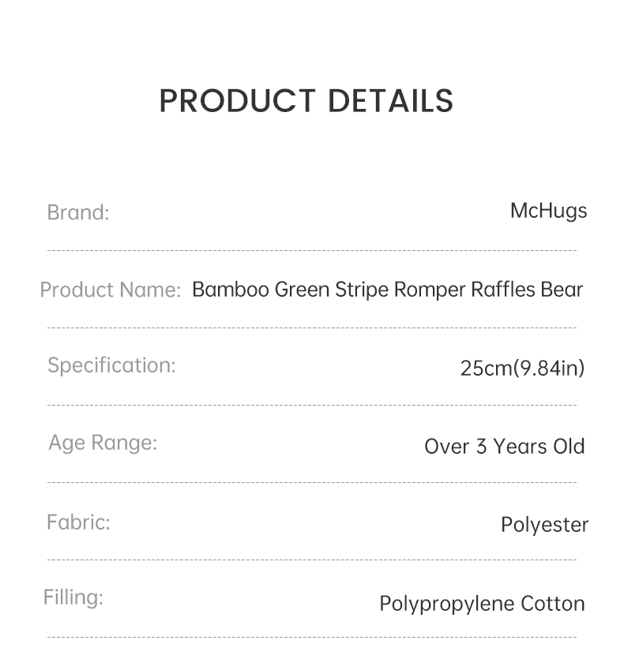The height and width of the screenshot is (670, 624).
Task: Click the dashed divider below Filling row
Action: (312, 637)
